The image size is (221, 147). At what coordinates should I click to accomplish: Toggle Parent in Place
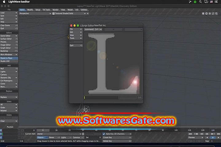9,58
